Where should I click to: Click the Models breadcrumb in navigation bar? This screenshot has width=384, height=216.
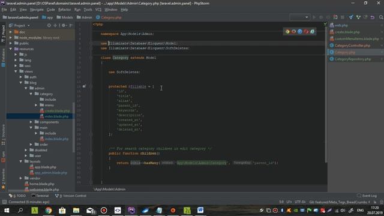click(65, 17)
